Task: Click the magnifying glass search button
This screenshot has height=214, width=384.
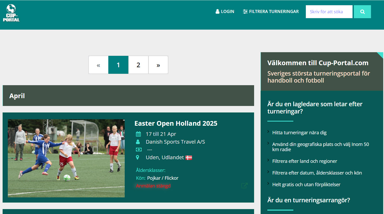Action: [x=362, y=12]
